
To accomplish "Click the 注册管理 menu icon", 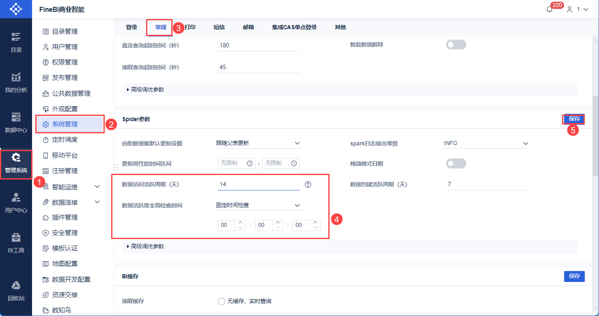I will (x=45, y=171).
